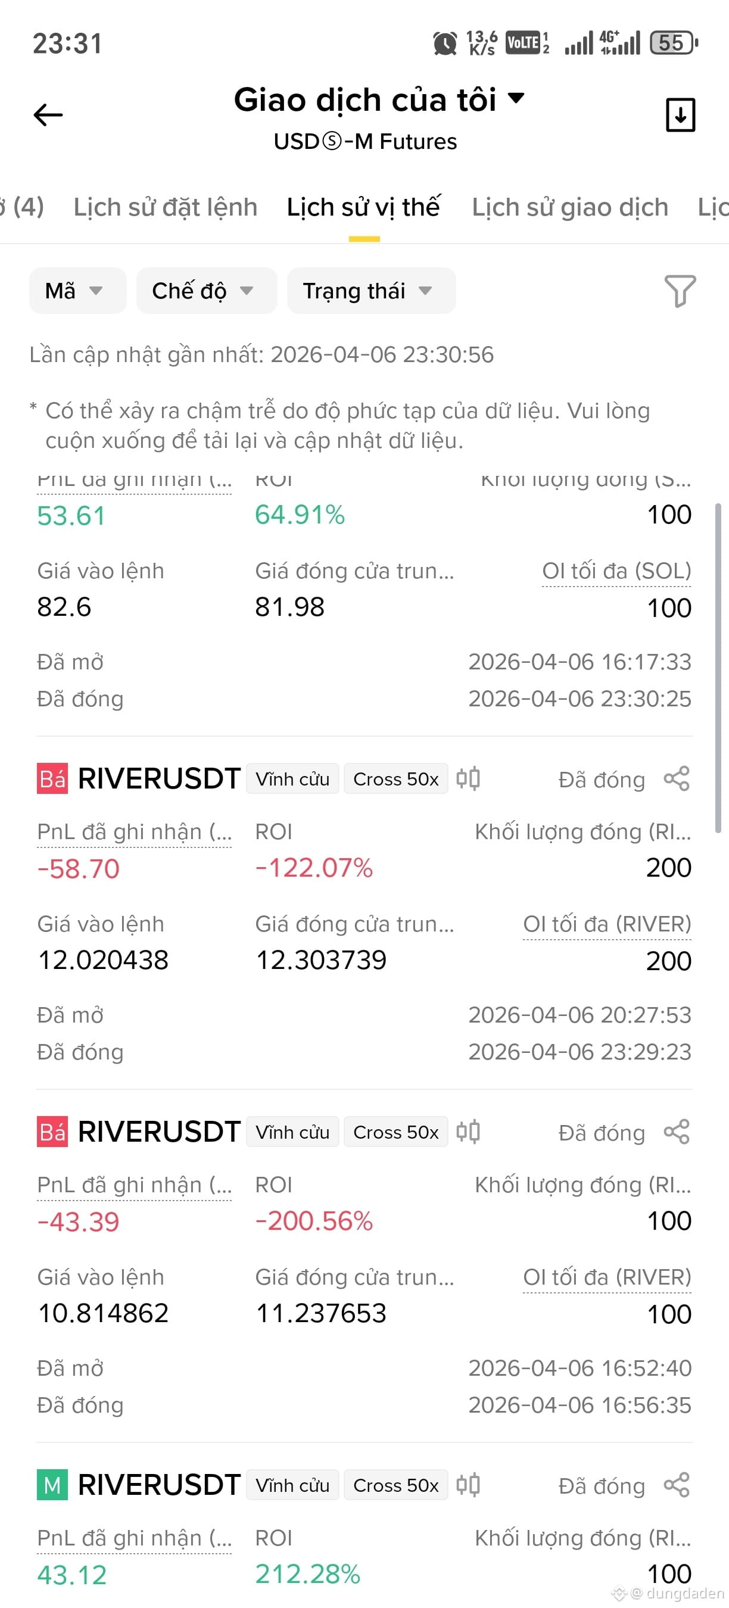Share the RIVERUSDT 43.12 position
Viewport: 729px width, 1608px height.
tap(677, 1485)
